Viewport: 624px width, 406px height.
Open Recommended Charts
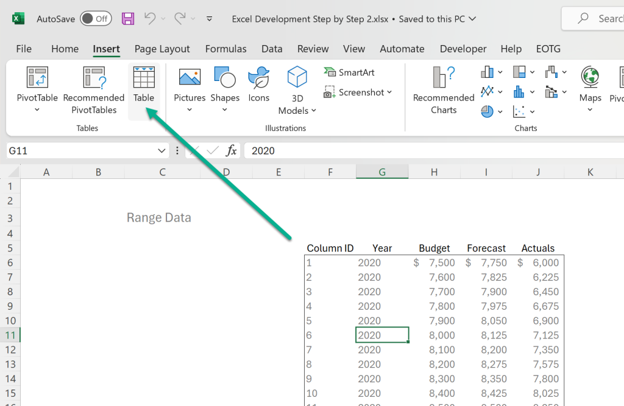tap(444, 91)
